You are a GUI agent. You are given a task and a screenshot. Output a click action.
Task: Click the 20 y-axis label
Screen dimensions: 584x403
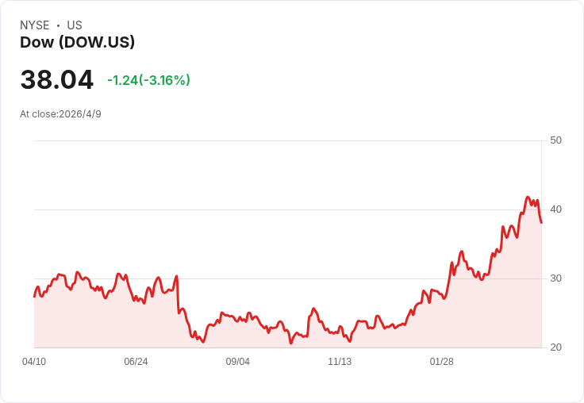[555, 347]
